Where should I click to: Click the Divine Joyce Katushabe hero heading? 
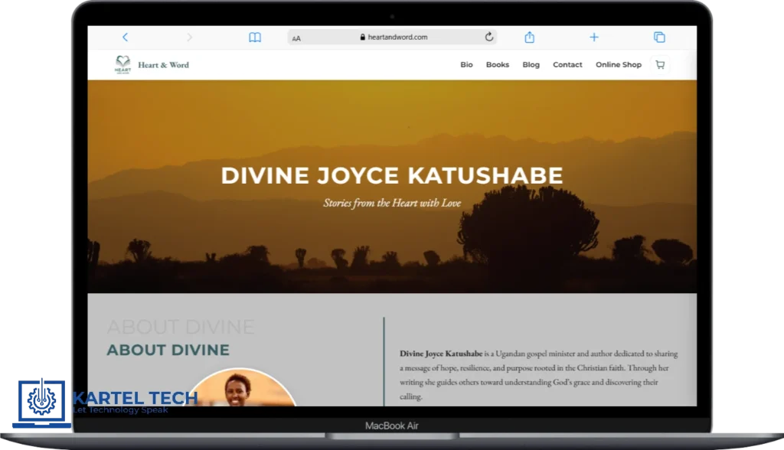[x=391, y=175]
